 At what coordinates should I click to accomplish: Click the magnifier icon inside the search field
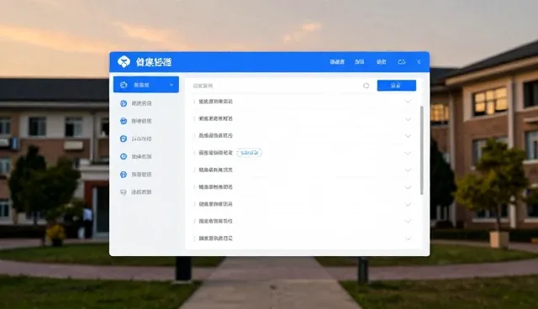click(367, 86)
